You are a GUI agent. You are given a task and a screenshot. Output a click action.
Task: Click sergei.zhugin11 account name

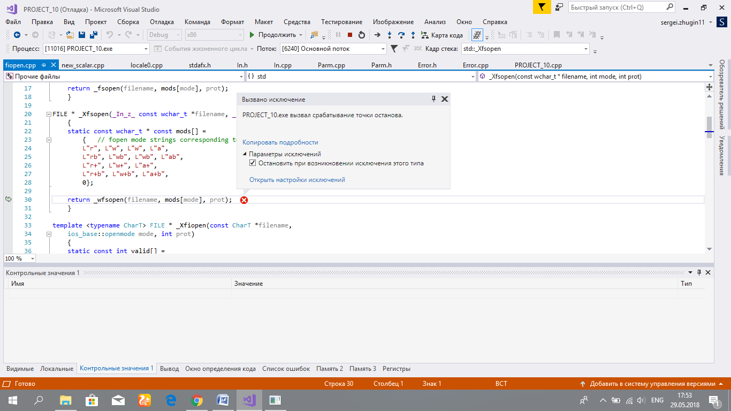[x=683, y=22]
